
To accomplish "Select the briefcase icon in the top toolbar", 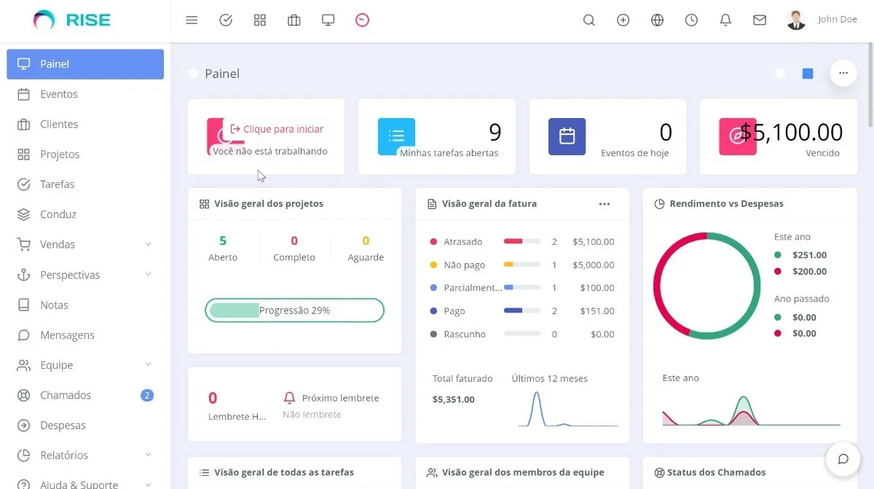I will (294, 20).
